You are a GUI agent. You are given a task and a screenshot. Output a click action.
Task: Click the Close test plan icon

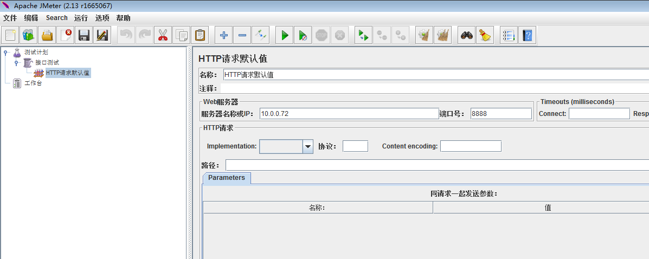65,35
